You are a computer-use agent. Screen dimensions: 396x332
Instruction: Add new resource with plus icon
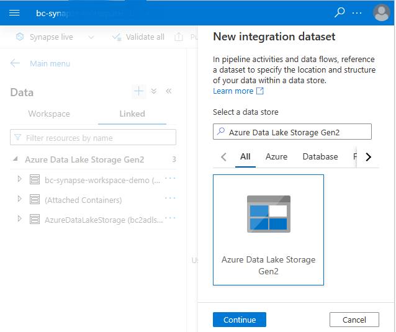pos(139,91)
